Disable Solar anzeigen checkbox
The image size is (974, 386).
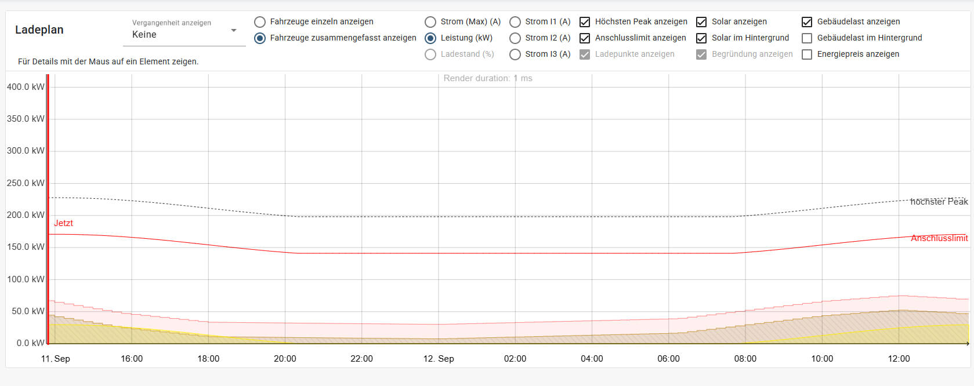(x=701, y=22)
